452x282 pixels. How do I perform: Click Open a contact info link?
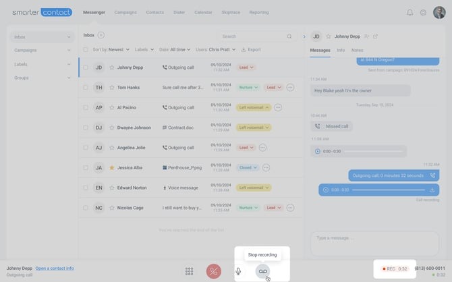tap(55, 268)
